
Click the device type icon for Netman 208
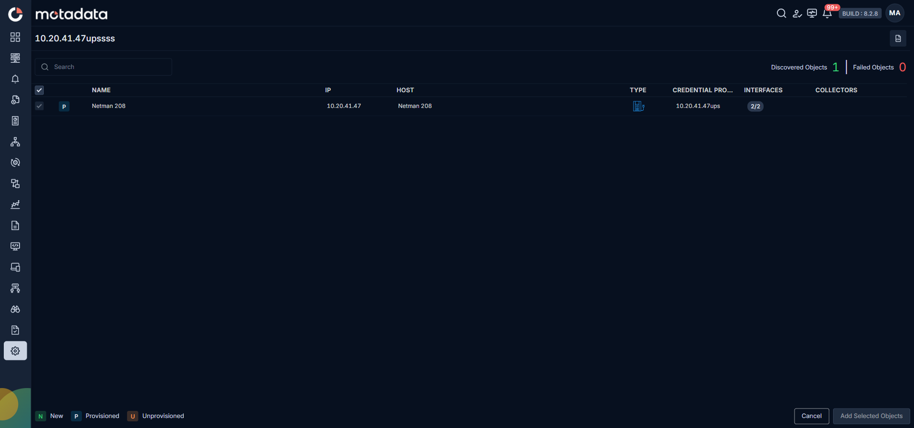pos(638,106)
